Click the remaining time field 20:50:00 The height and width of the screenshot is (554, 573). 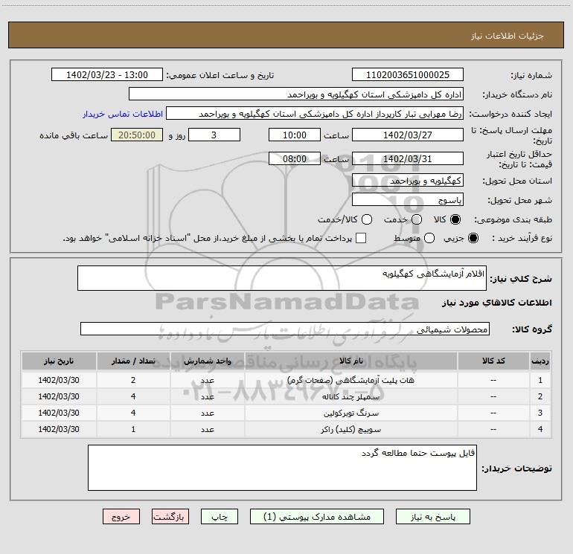point(137,135)
